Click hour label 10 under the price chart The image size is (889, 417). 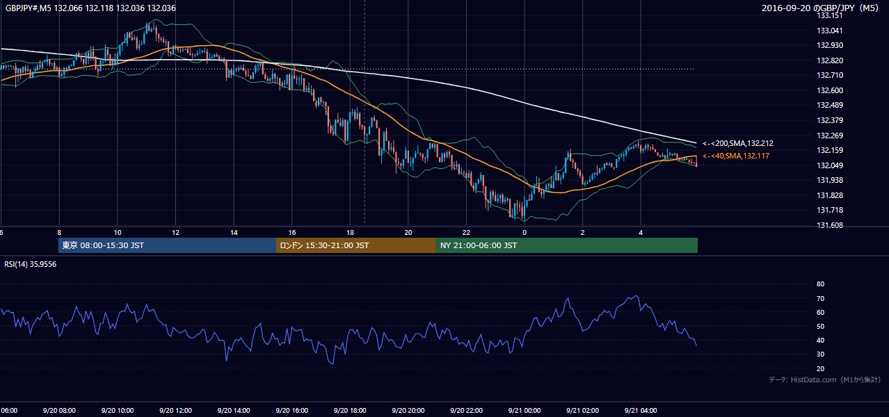pos(118,233)
